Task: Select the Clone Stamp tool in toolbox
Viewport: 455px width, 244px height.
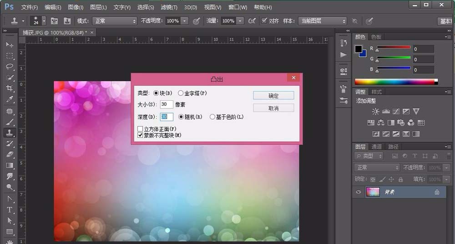Action: 9,133
